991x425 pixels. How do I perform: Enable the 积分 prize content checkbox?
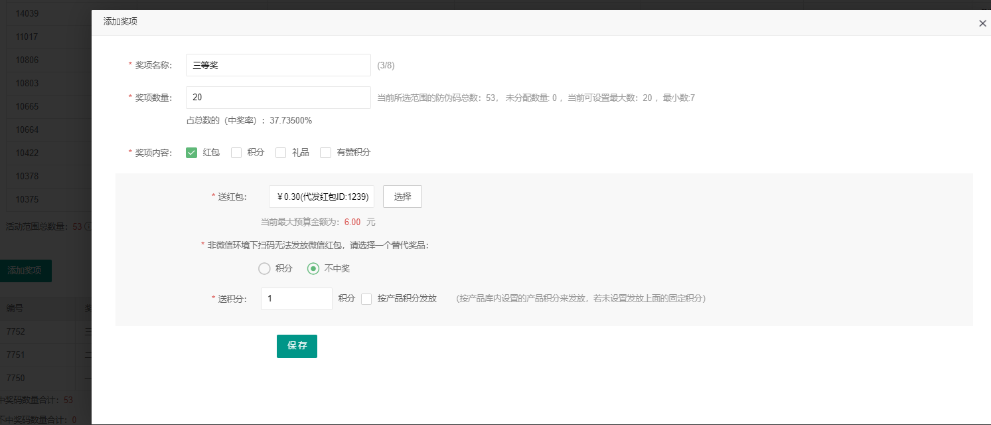pos(236,153)
